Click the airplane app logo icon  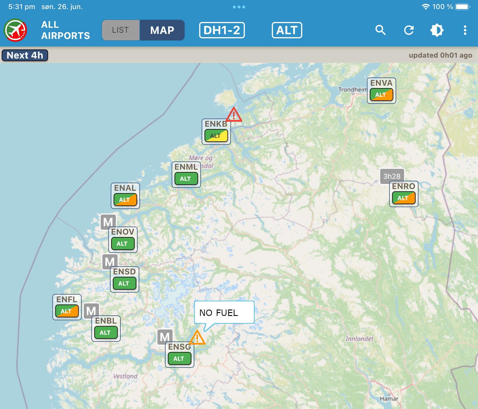coord(16,30)
